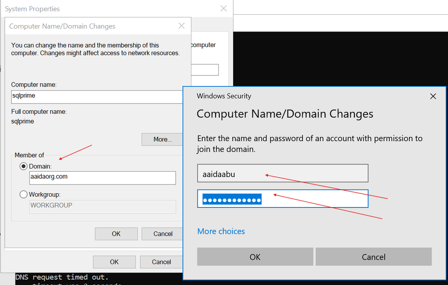Close the System Properties window
Screen dimensions: 448x285
tap(224, 8)
